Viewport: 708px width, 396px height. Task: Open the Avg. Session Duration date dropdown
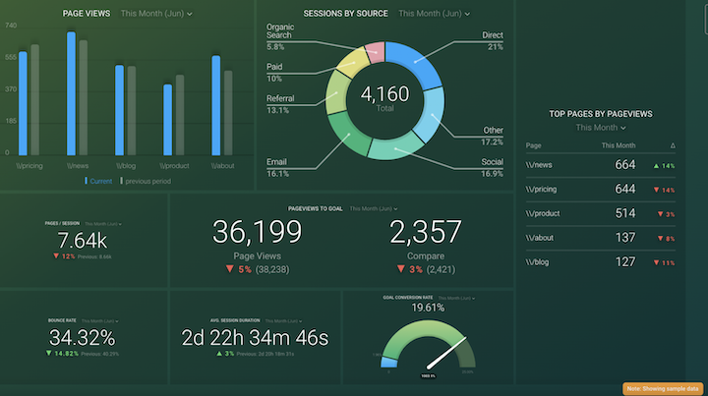click(283, 321)
